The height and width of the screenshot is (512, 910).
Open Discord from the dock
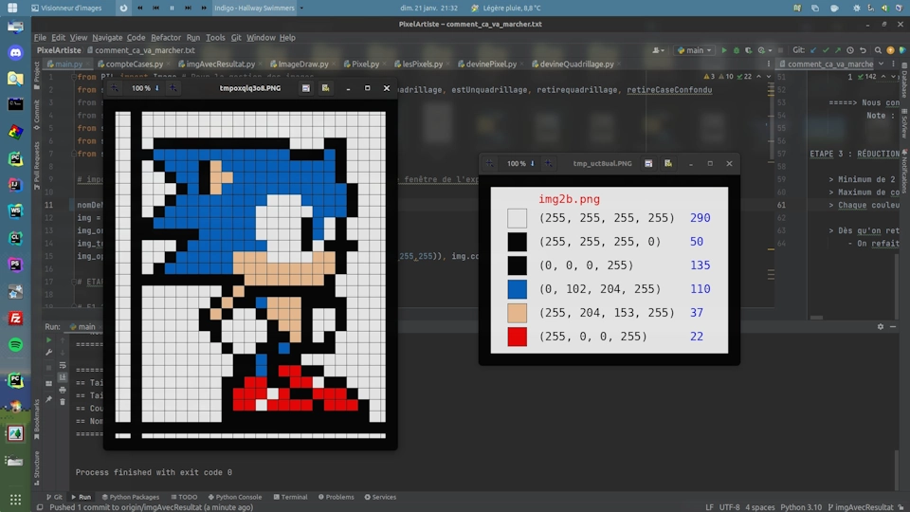pyautogui.click(x=15, y=52)
